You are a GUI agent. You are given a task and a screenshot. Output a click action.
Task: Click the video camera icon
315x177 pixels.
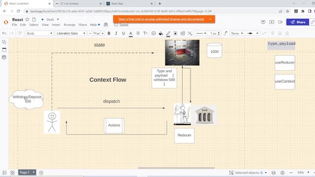[280, 22]
